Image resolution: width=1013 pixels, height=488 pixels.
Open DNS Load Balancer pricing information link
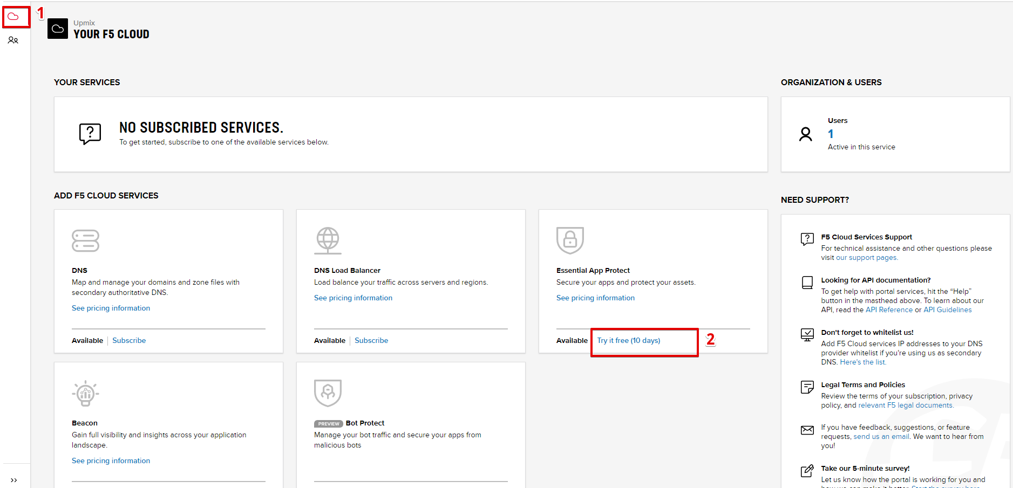(353, 298)
